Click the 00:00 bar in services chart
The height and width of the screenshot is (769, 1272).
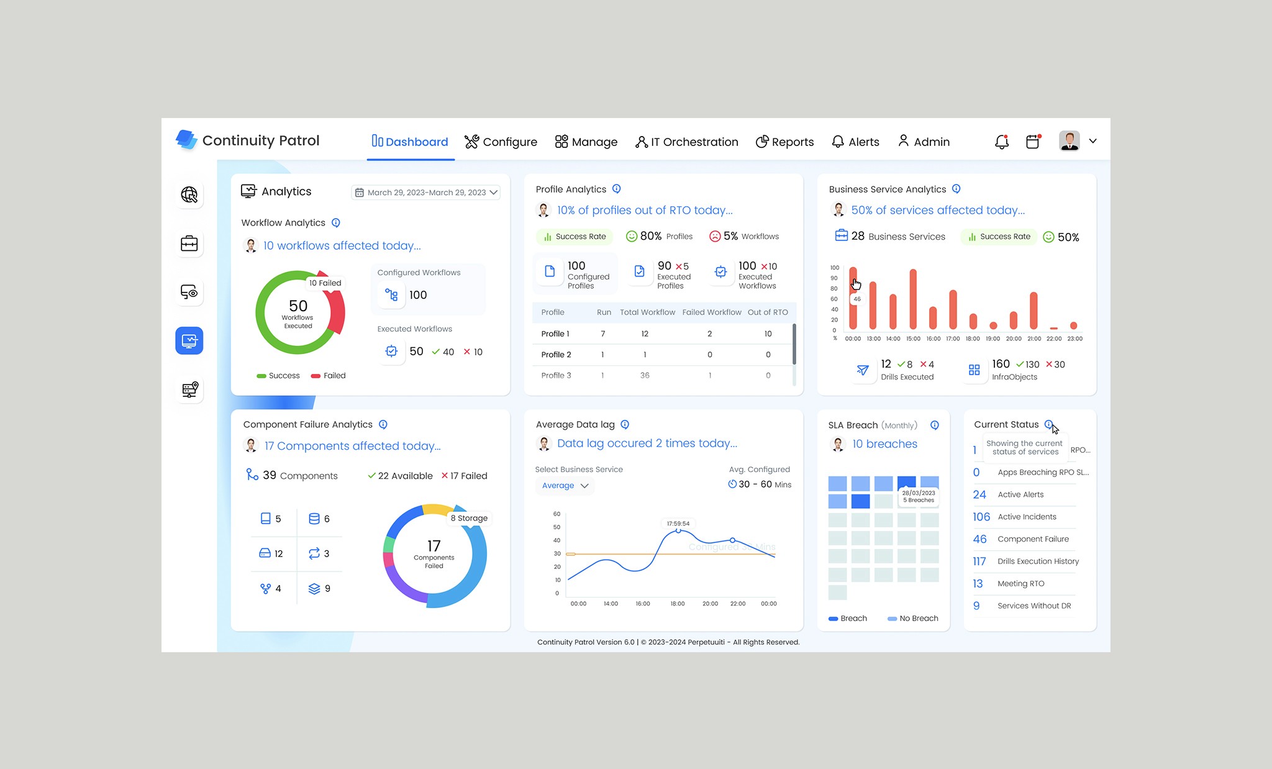pos(853,298)
